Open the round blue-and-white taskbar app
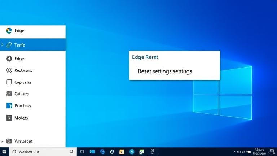The height and width of the screenshot is (156, 277). pyautogui.click(x=112, y=152)
